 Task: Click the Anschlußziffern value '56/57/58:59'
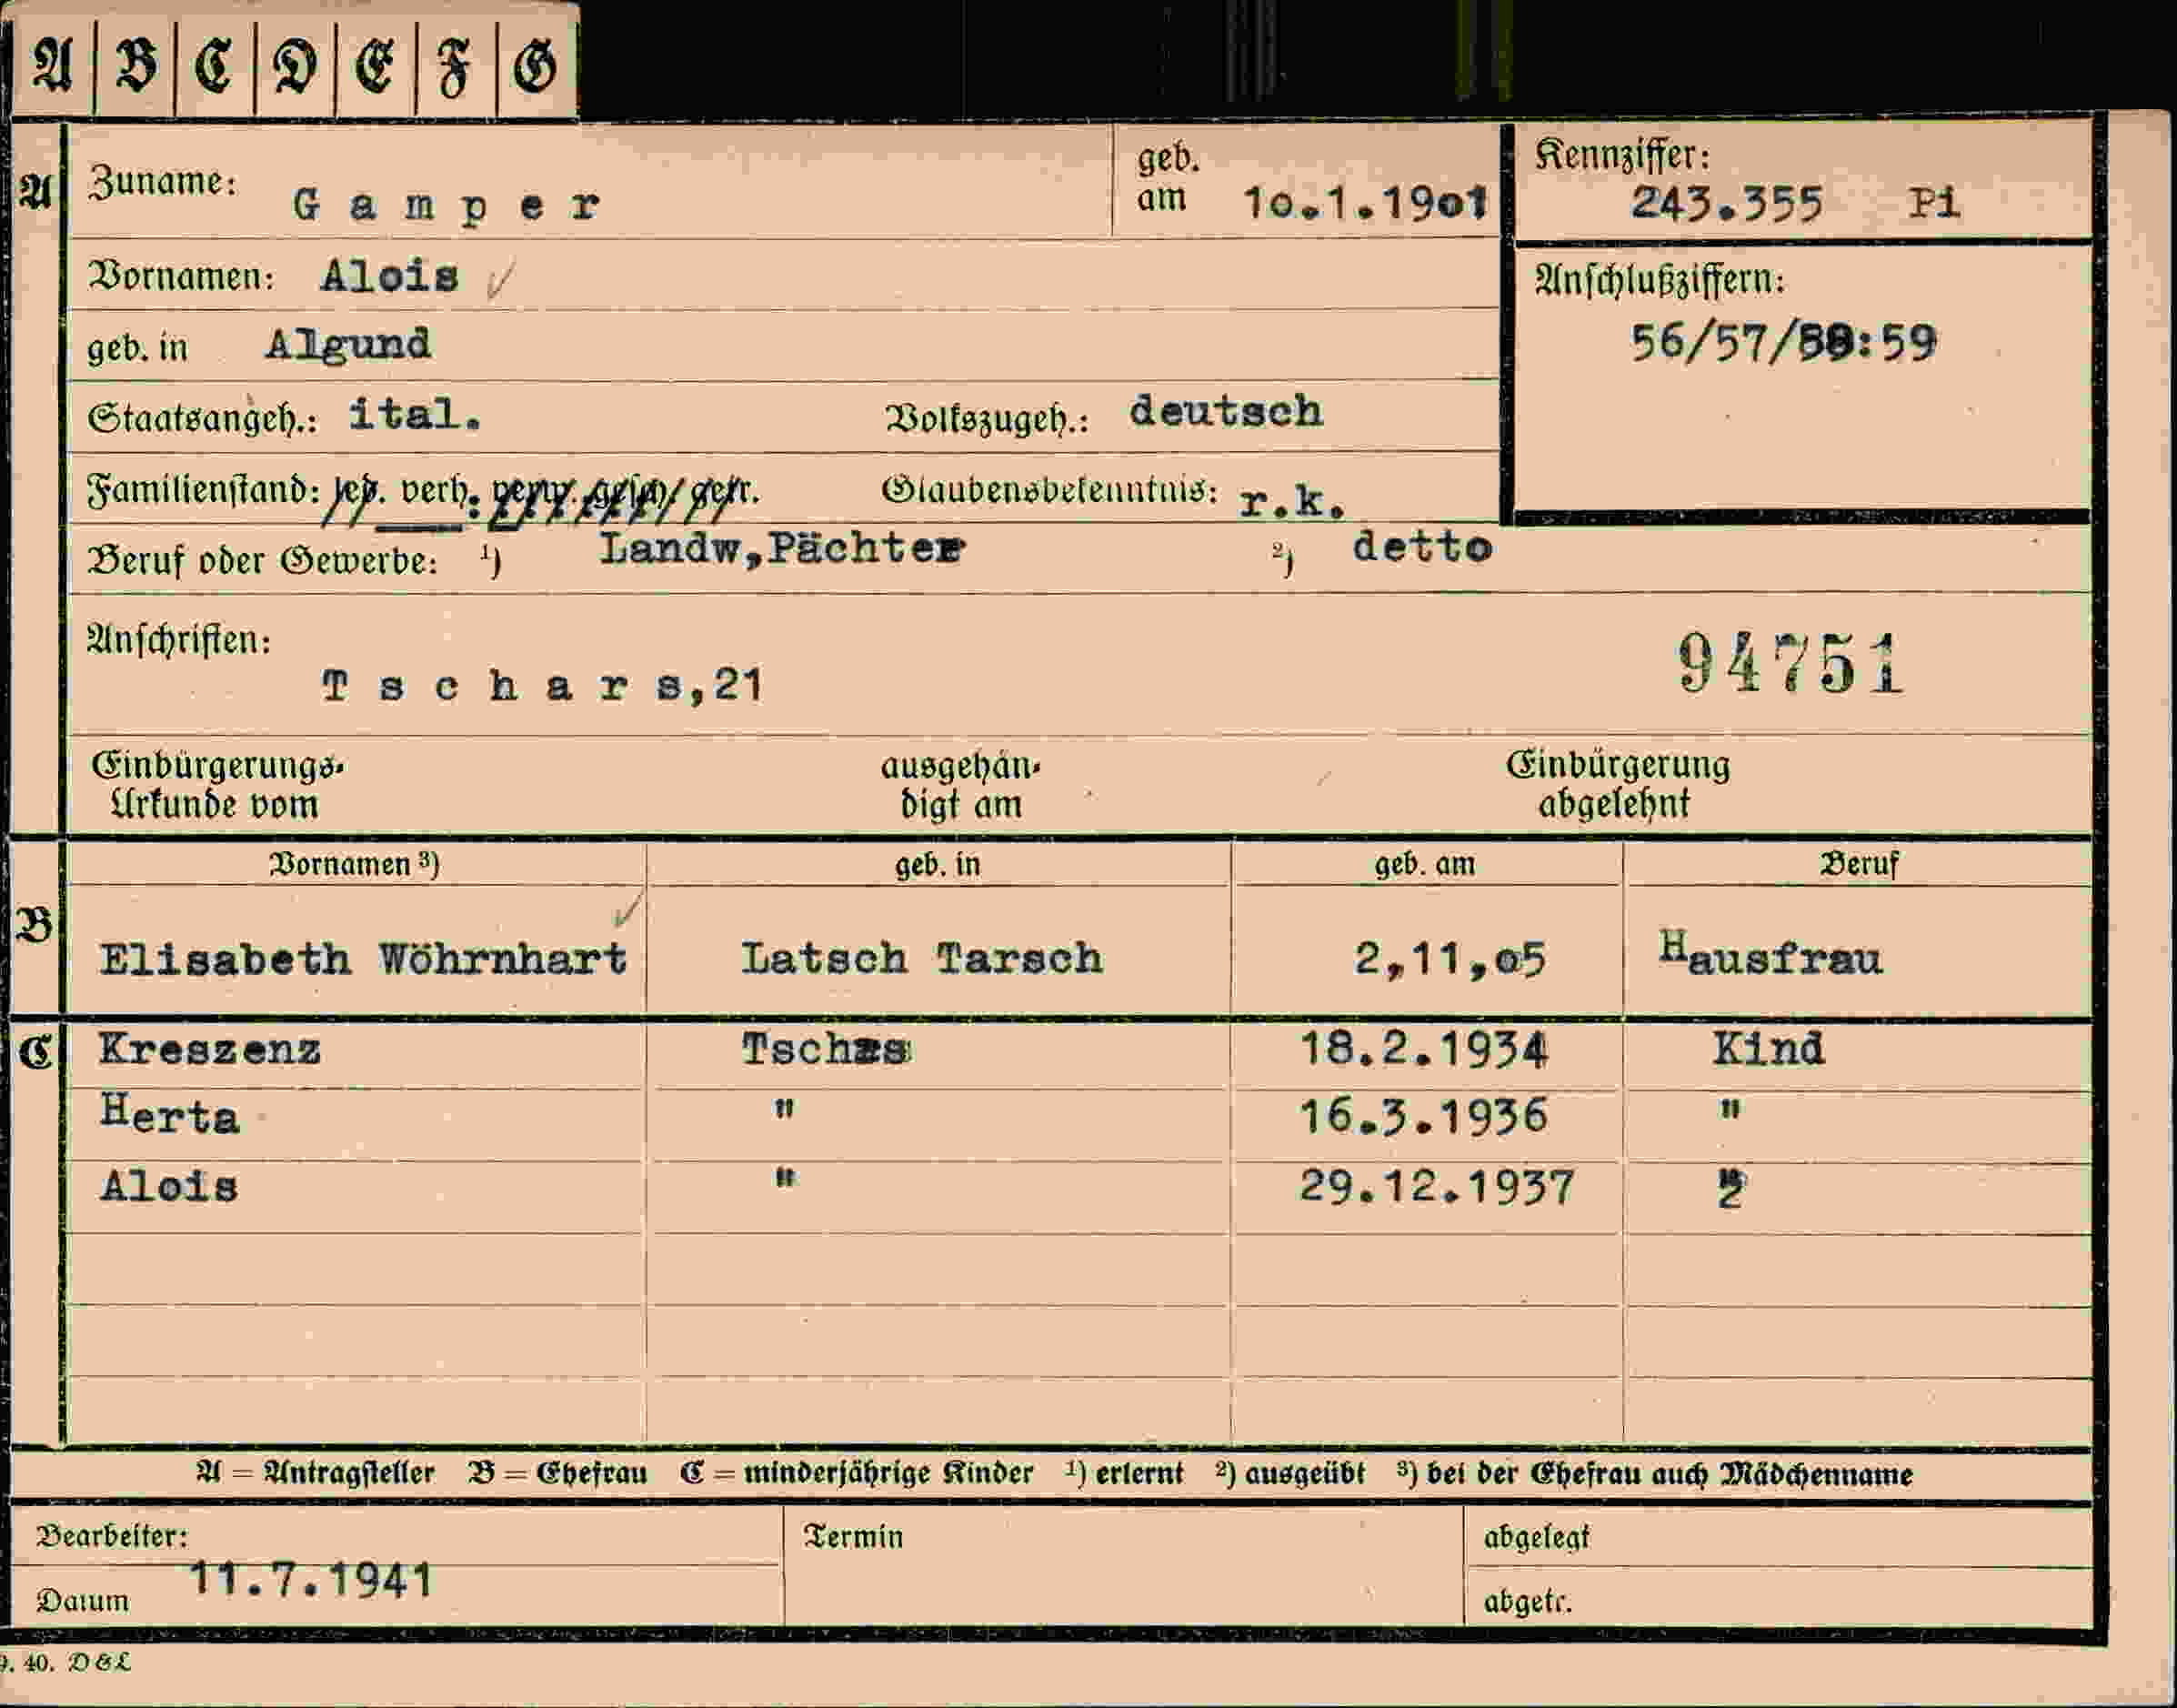click(x=1783, y=343)
